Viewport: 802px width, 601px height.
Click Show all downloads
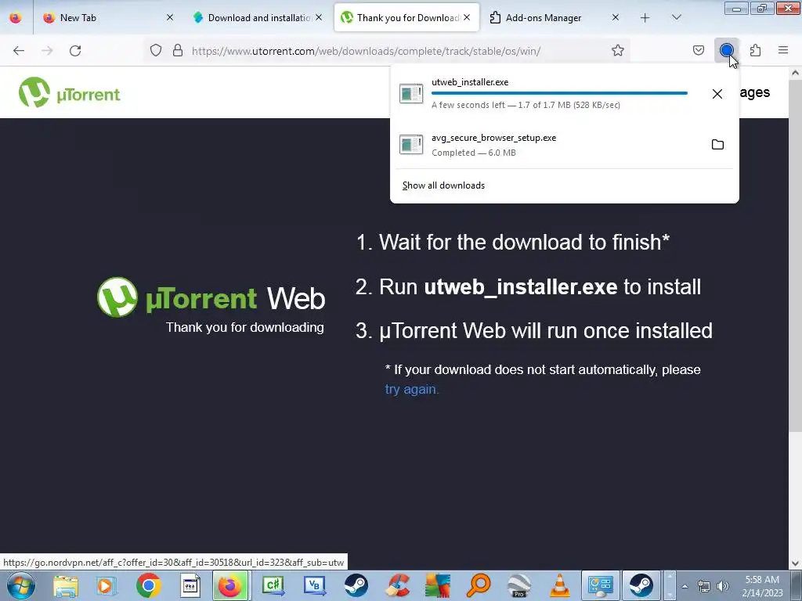click(443, 185)
